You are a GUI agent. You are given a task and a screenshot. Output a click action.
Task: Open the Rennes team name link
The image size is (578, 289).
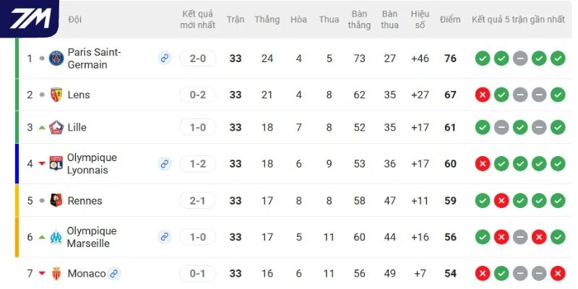tap(85, 201)
